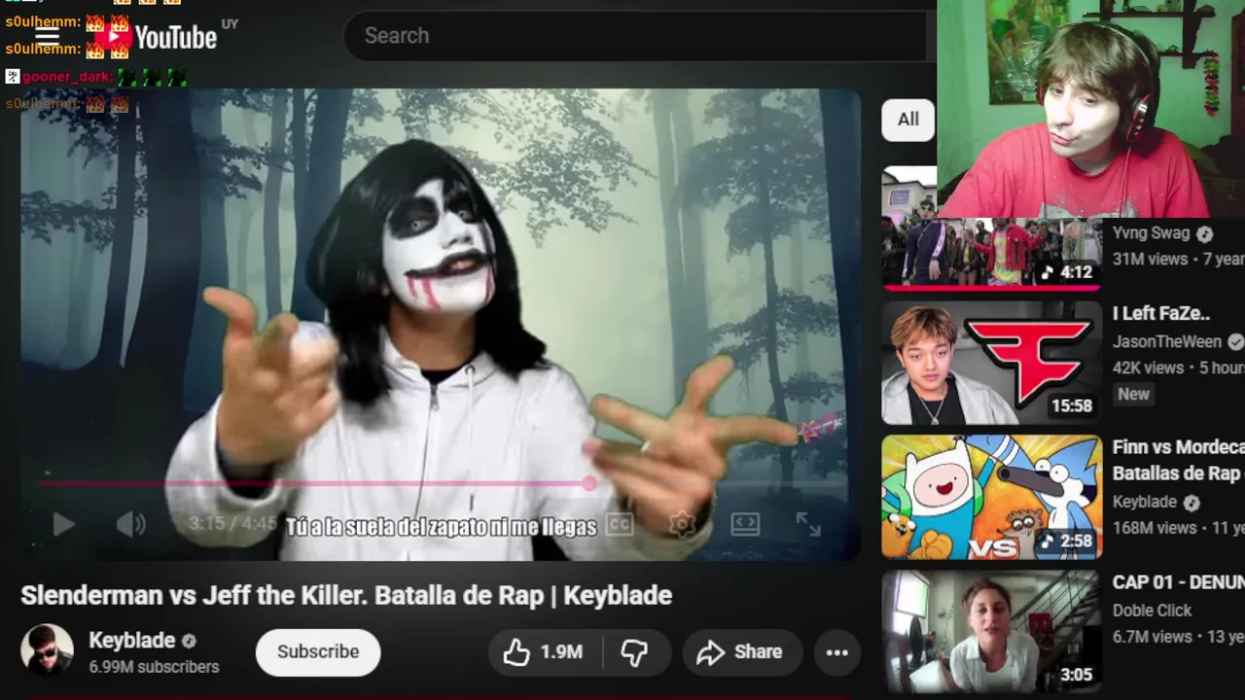Open the Keyblade channel name link
This screenshot has width=1245, height=700.
132,640
